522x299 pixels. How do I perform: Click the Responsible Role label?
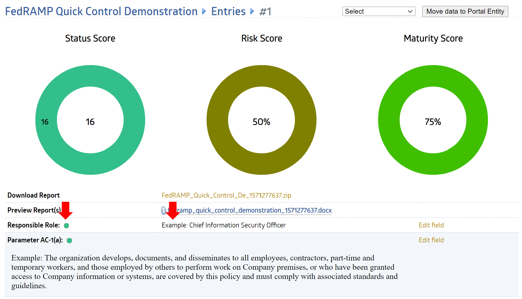point(34,225)
